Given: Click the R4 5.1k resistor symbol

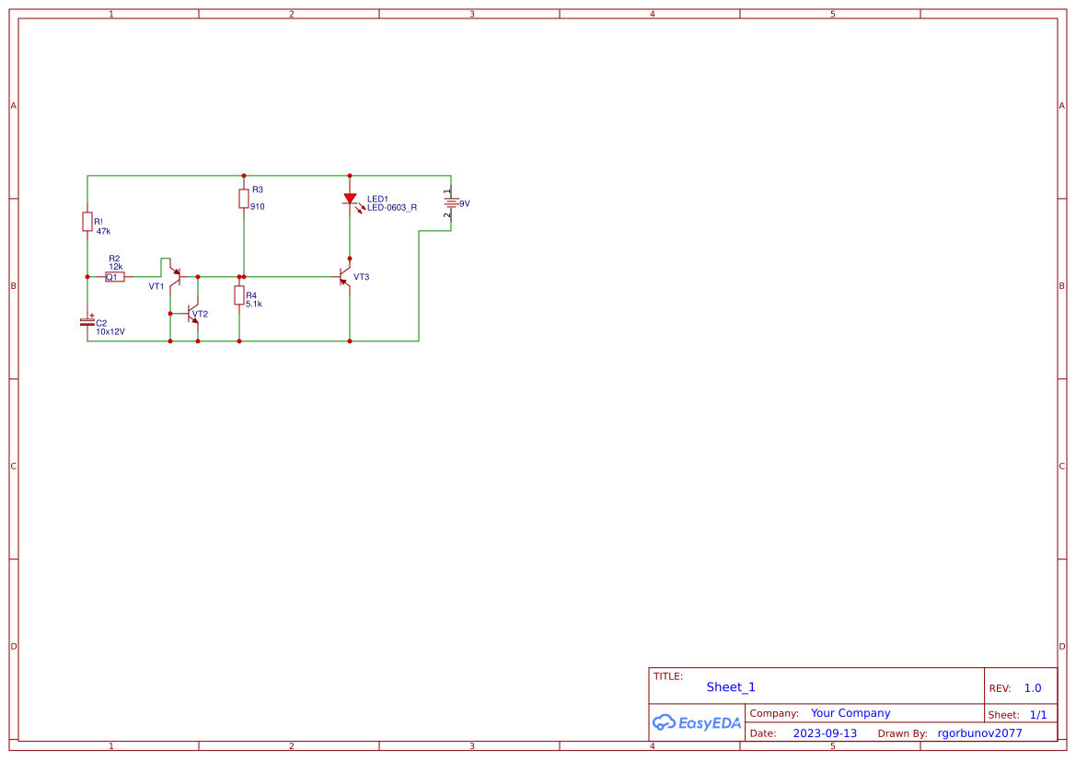Looking at the screenshot, I should click(241, 296).
